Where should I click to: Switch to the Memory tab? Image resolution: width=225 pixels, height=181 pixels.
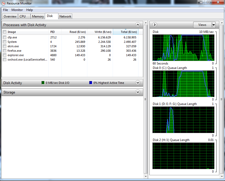click(x=38, y=16)
